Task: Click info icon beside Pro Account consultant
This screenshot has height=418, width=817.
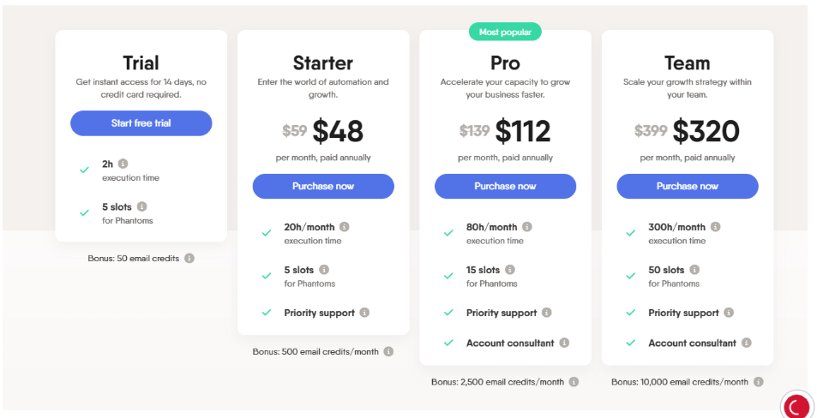Action: tap(564, 343)
